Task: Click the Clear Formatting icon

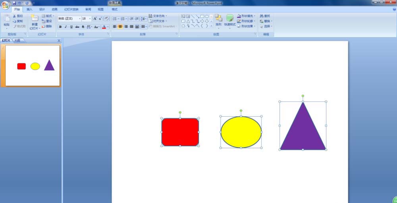Action: (106, 19)
